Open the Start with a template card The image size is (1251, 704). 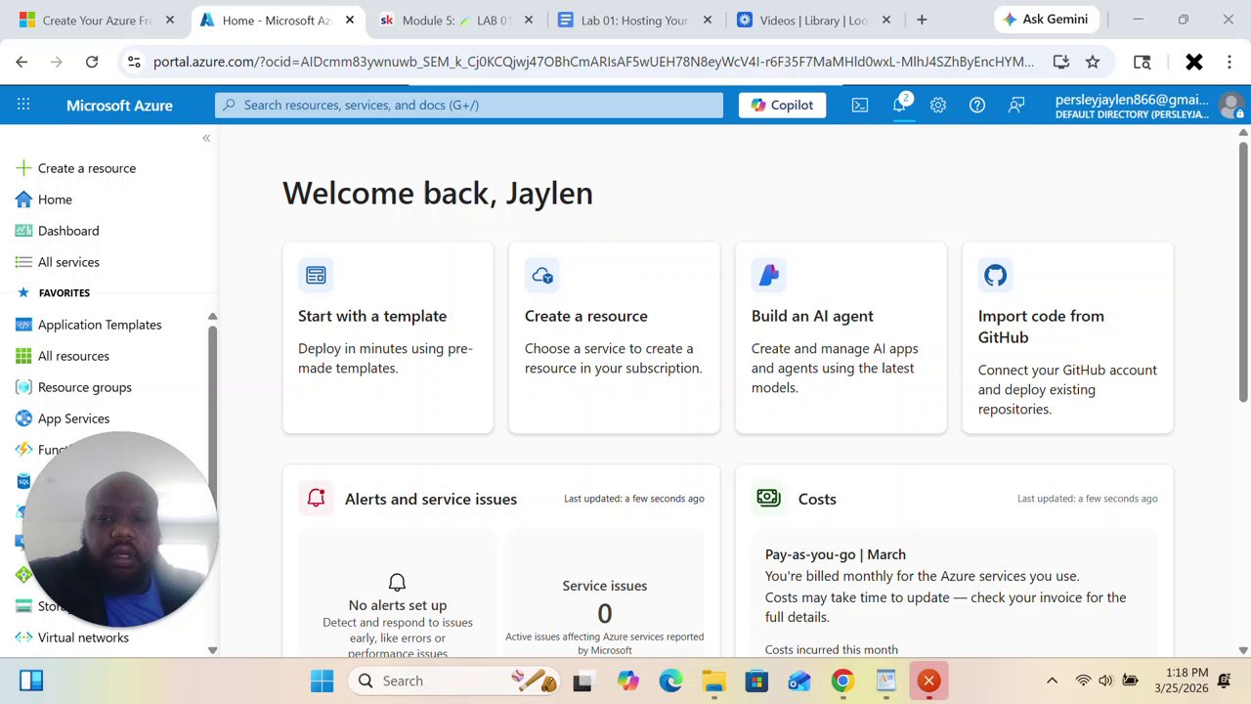click(x=388, y=337)
